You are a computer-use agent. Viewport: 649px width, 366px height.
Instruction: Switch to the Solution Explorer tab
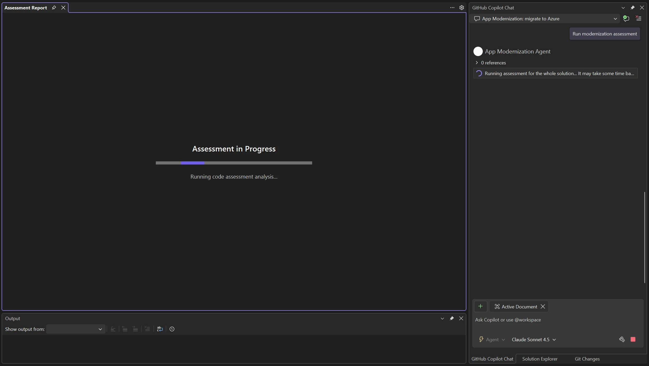point(540,359)
